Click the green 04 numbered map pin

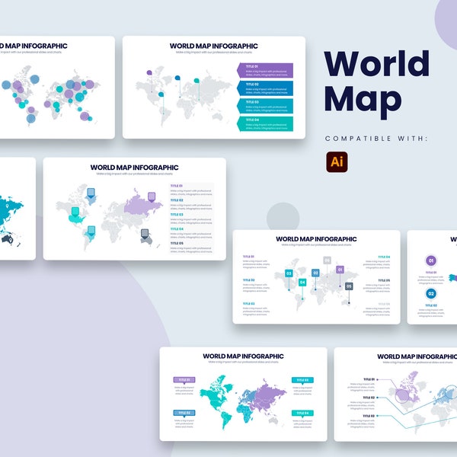(302, 282)
